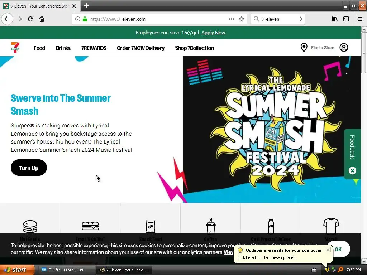Toggle the browser sidebar icon

346,19
